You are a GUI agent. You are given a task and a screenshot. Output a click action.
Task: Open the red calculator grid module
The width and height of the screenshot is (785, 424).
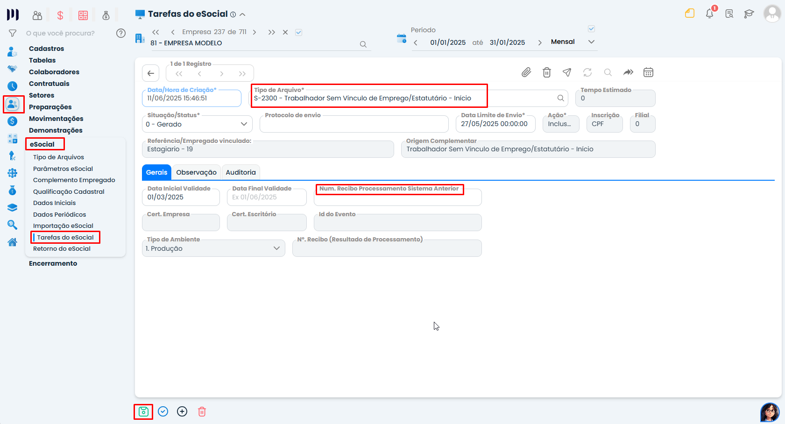(83, 15)
